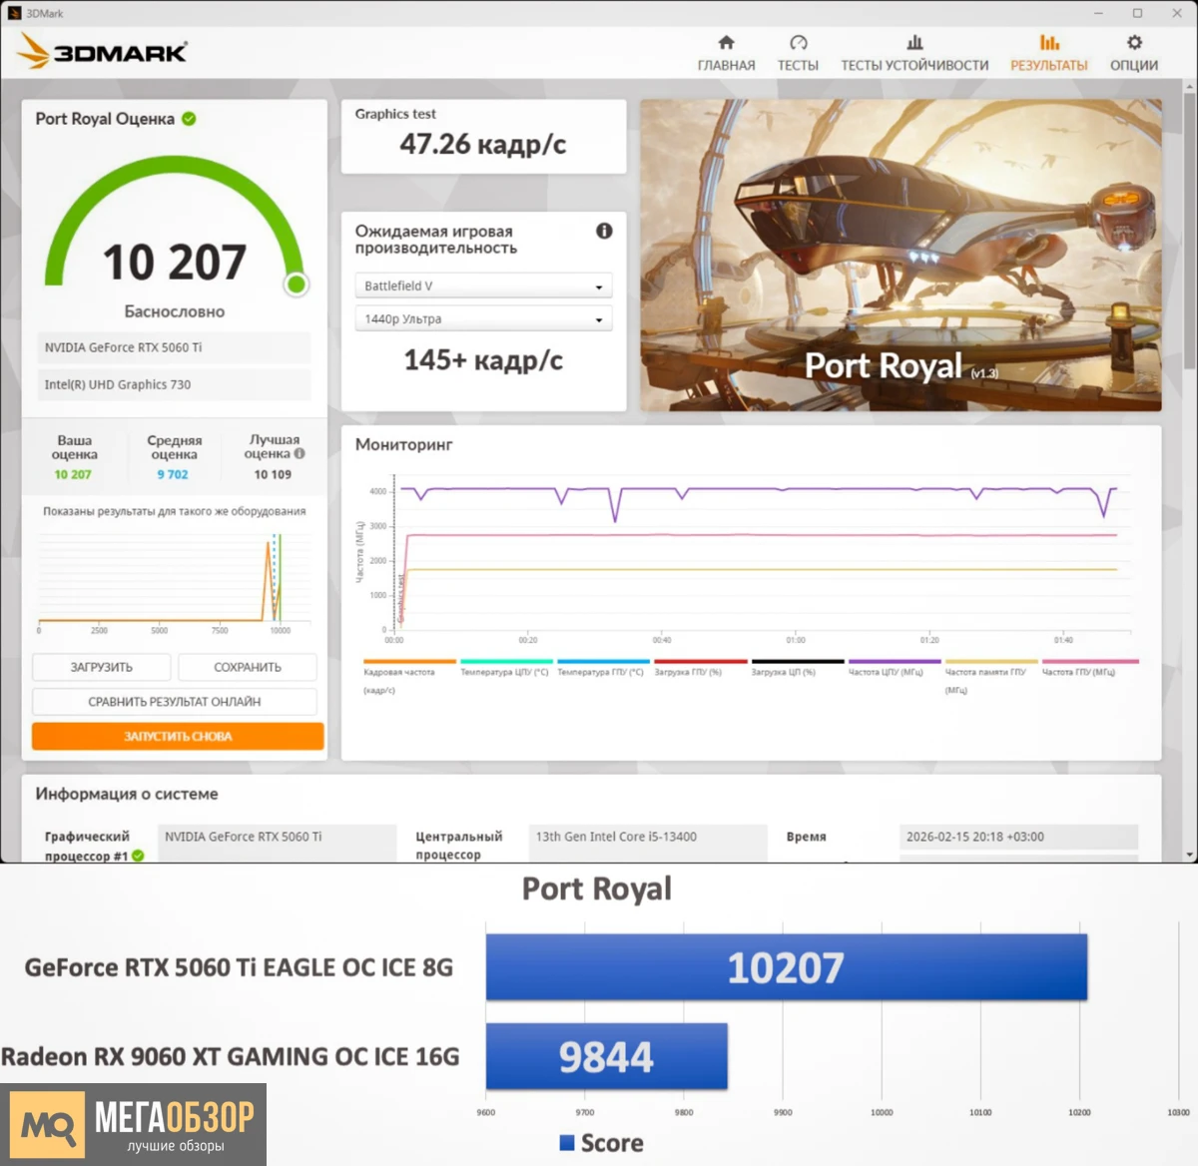The height and width of the screenshot is (1166, 1198).
Task: Toggle the Температура ГПУ legend swatch
Action: pos(603,661)
